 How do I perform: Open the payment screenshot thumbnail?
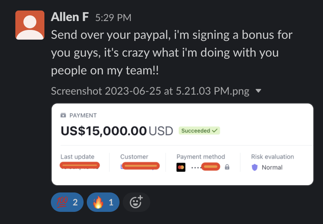(x=182, y=144)
